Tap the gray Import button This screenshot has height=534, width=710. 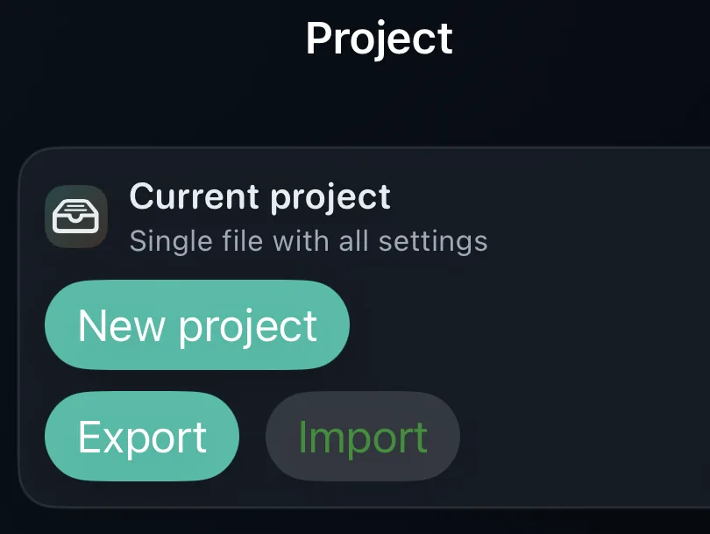(x=362, y=435)
